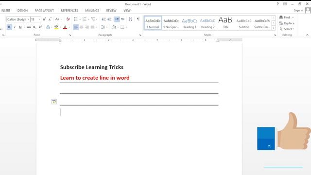311x175 pixels.
Task: Open Change Case dropdown
Action: [x=58, y=19]
